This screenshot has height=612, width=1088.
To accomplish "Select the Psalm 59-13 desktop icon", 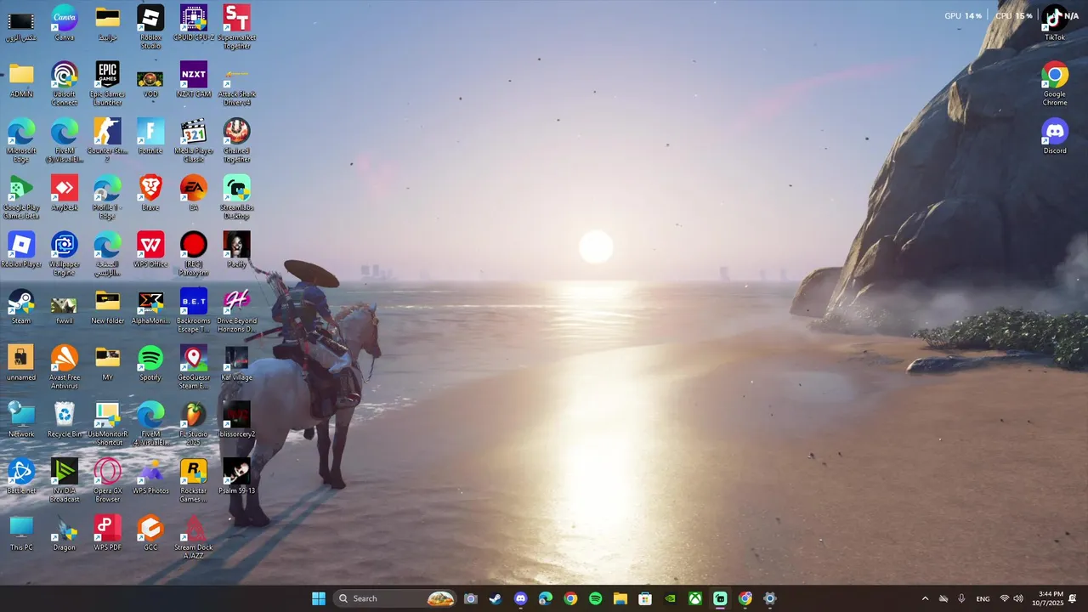I will point(236,477).
